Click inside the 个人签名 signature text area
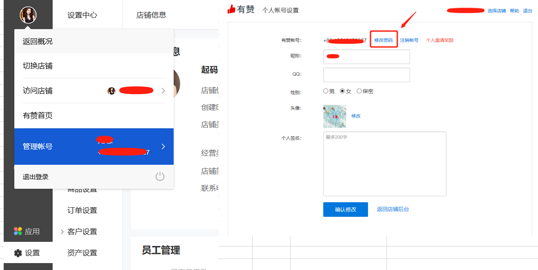This screenshot has width=538, height=270. 385,164
